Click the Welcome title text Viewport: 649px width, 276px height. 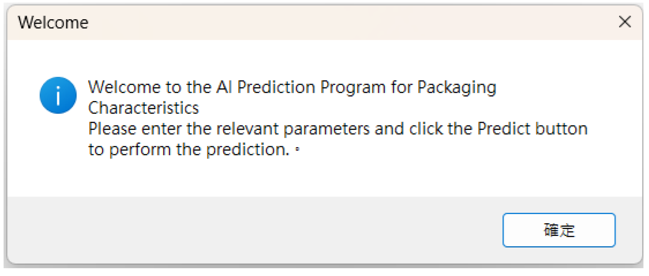click(x=53, y=22)
